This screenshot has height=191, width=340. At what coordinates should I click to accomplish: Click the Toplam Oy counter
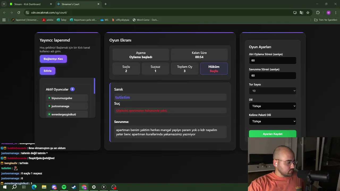[x=185, y=69]
